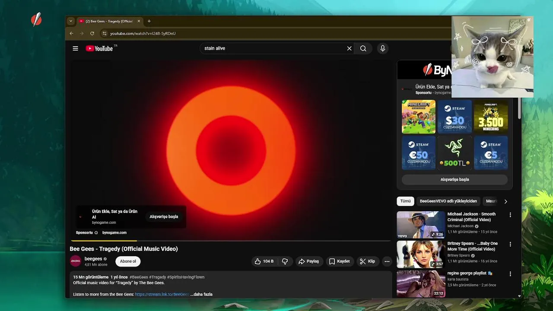
Task: Click the Steam €50 wallet code tile
Action: pos(419,153)
